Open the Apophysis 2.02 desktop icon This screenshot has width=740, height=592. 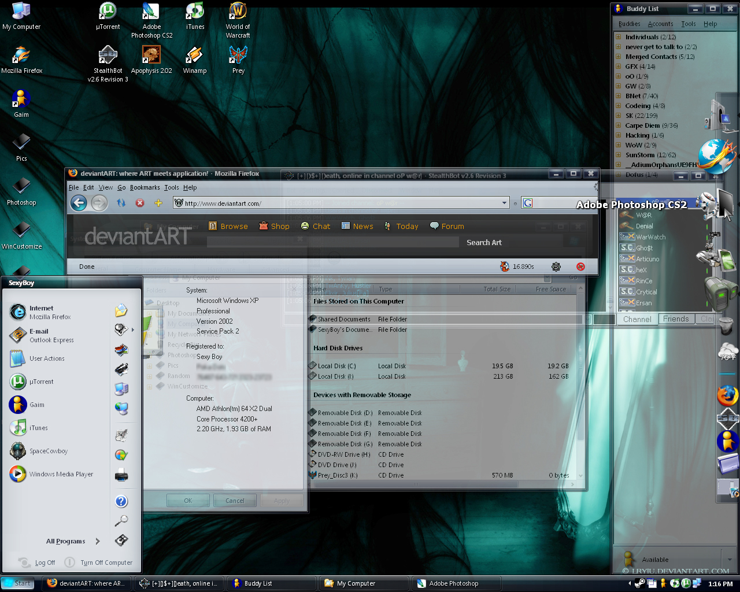151,60
